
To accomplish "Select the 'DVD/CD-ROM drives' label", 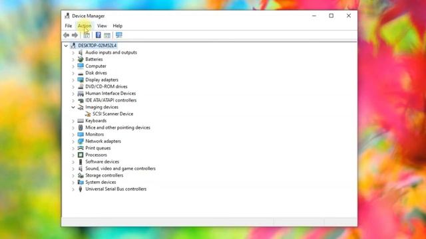I will (106, 86).
